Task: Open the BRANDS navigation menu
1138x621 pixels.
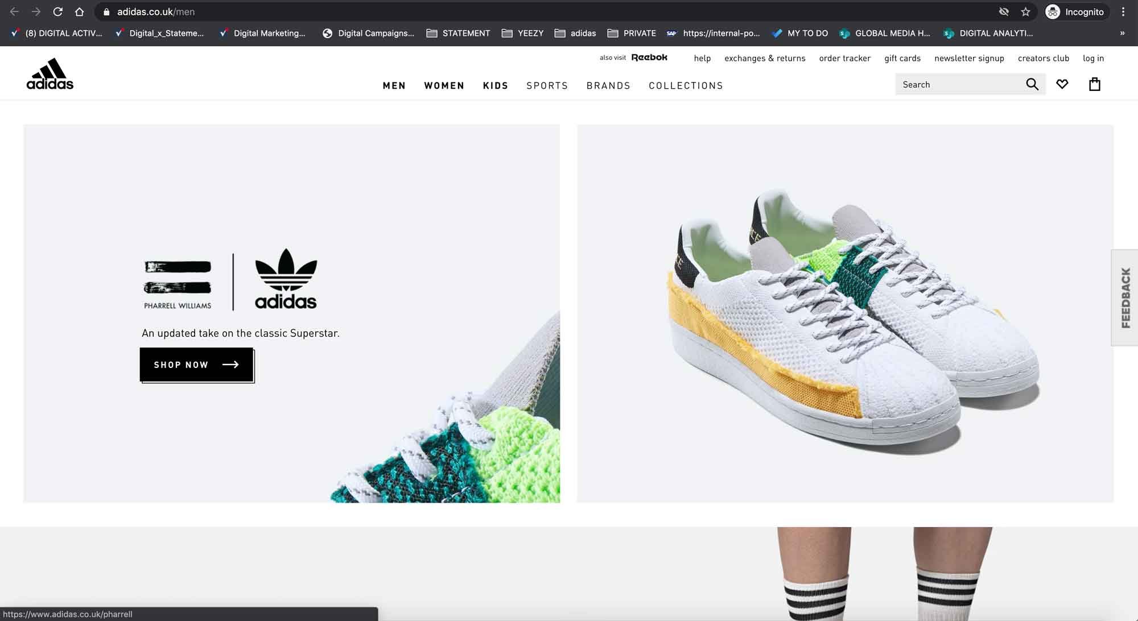Action: (x=608, y=85)
